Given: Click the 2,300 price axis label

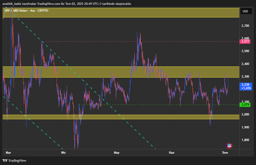Looking at the screenshot, I should click(245, 76).
